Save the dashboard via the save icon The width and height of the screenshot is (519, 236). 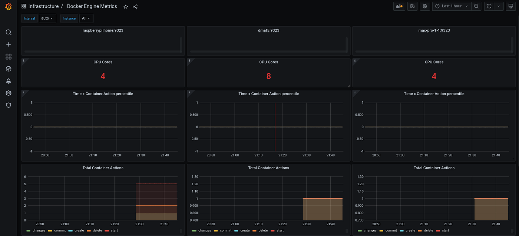[412, 6]
